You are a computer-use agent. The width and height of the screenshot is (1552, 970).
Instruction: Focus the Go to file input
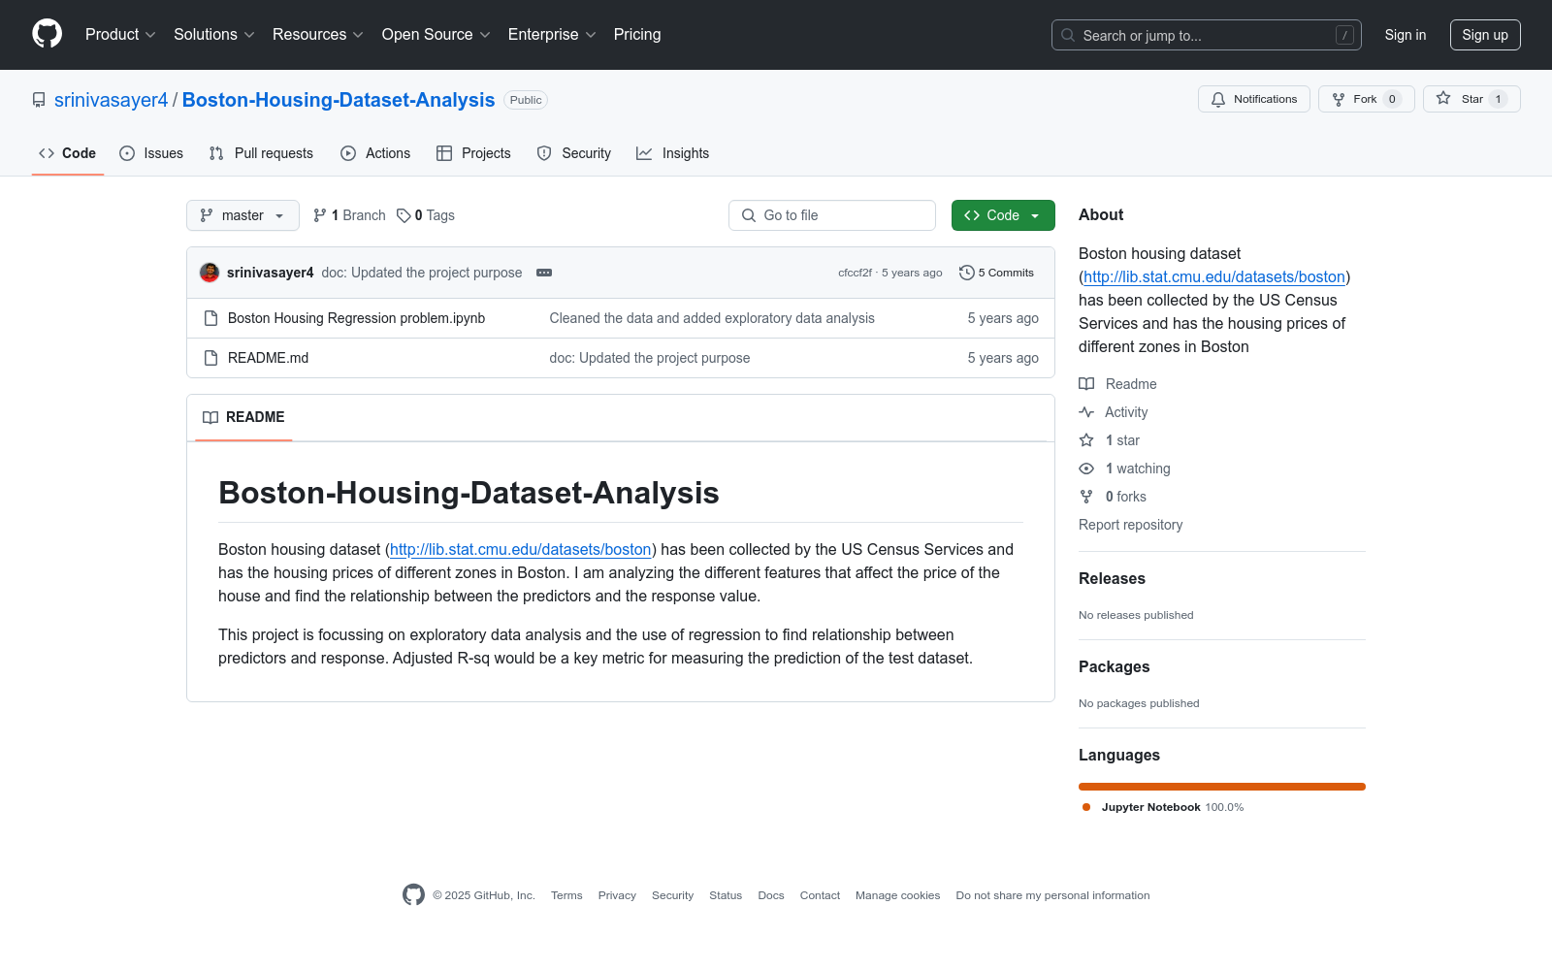click(x=832, y=215)
